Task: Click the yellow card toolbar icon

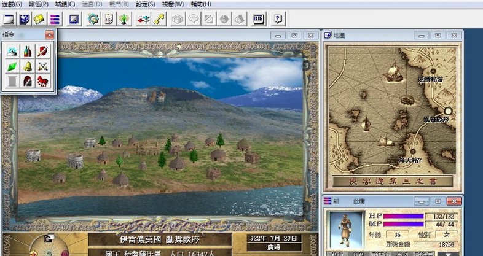Action: [x=39, y=19]
